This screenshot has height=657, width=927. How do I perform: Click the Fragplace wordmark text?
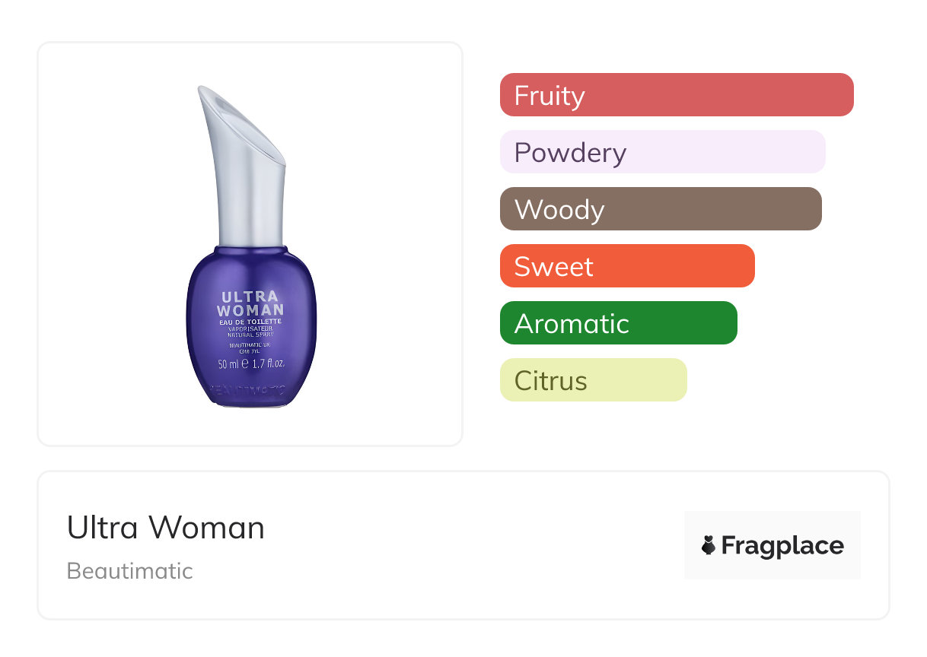click(782, 545)
